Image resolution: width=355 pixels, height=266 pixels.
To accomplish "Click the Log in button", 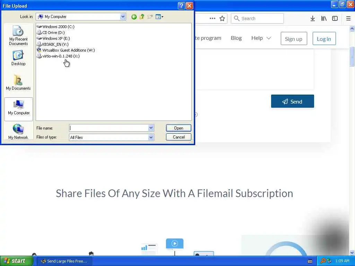I will (x=324, y=39).
